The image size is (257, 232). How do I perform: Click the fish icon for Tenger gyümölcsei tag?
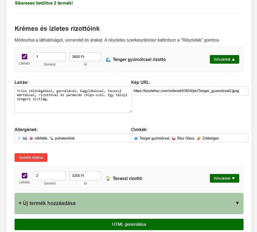(136, 138)
